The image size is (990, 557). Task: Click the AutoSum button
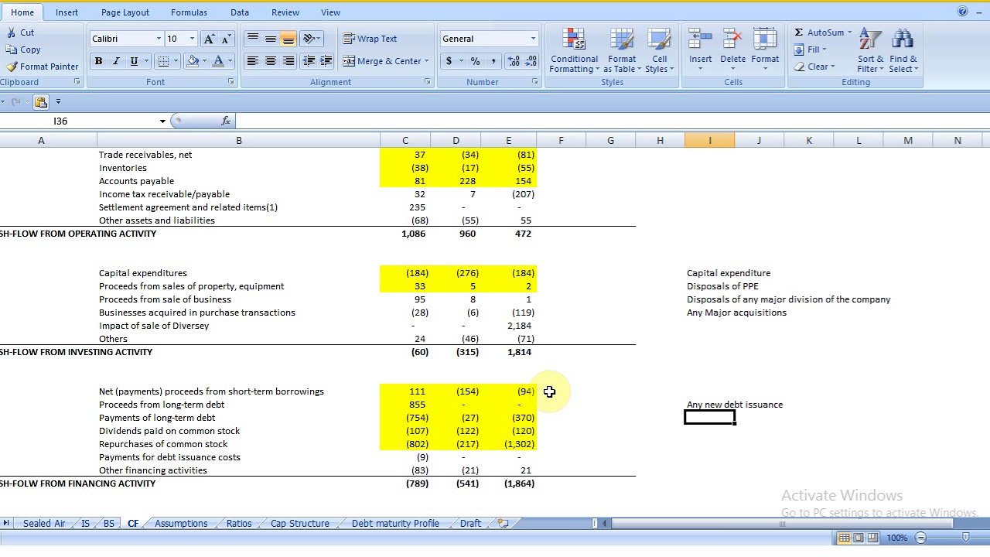point(818,32)
